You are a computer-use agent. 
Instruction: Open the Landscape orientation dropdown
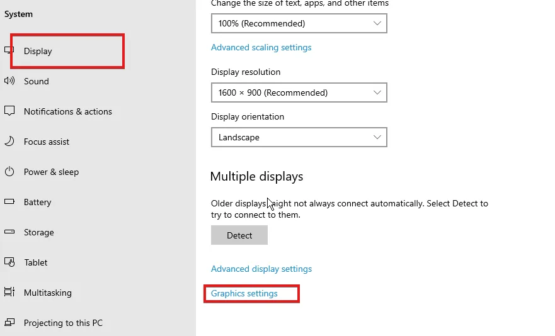[x=299, y=137]
